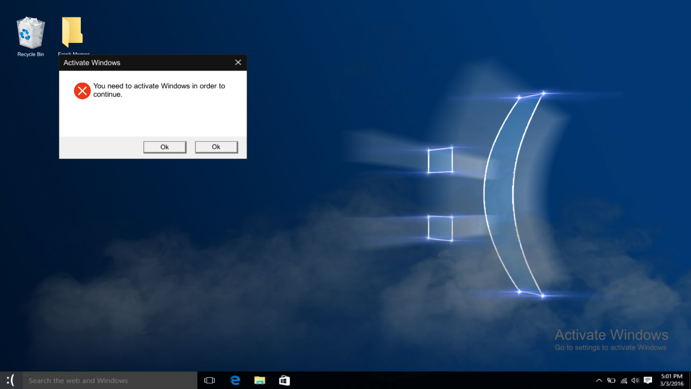This screenshot has width=691, height=389.
Task: Expand hidden icons in the system tray
Action: click(x=599, y=380)
